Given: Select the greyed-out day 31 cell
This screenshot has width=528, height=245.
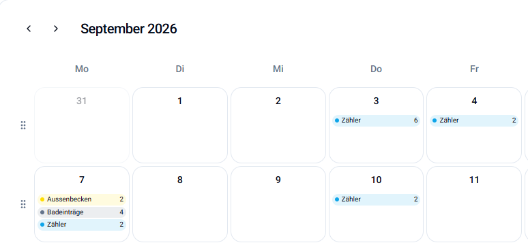Looking at the screenshot, I should click(x=82, y=125).
